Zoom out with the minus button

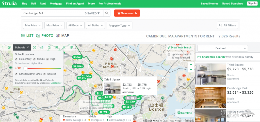[x=191, y=69]
